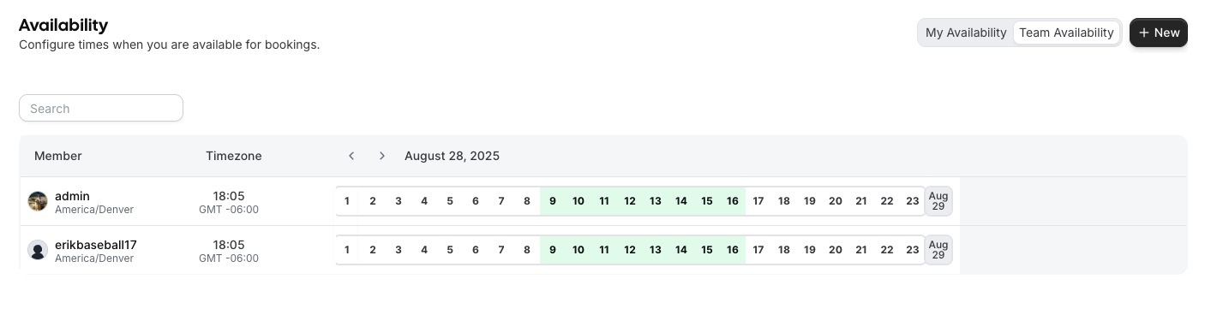The width and height of the screenshot is (1205, 309).
Task: Go to next day with right chevron
Action: click(382, 156)
